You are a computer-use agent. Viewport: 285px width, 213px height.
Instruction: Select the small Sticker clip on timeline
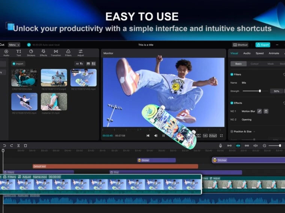pyautogui.click(x=156, y=160)
